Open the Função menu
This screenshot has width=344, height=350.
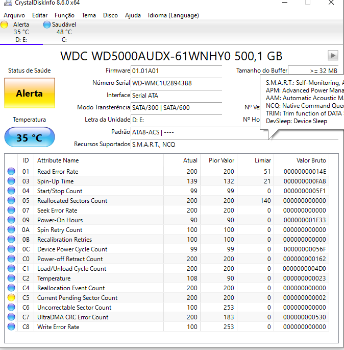click(64, 15)
